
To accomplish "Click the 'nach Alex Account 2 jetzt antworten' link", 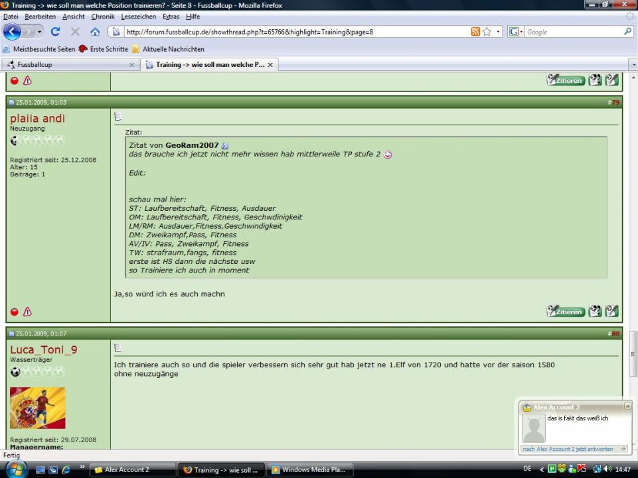I will coord(568,449).
